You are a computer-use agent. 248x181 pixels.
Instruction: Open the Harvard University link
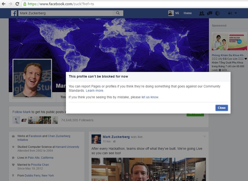coord(68,147)
